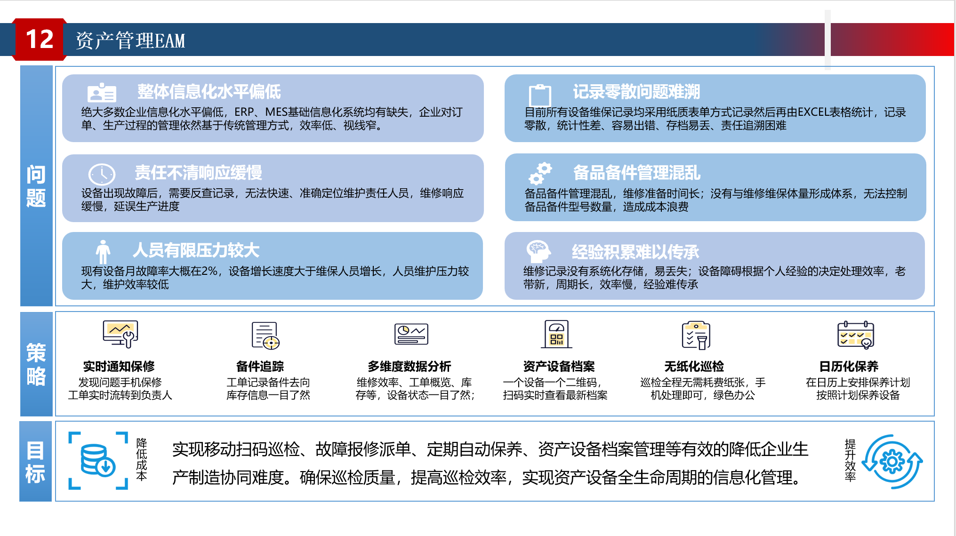Click the chart screen icon above 多维度数据分析
The image size is (956, 536).
[411, 334]
